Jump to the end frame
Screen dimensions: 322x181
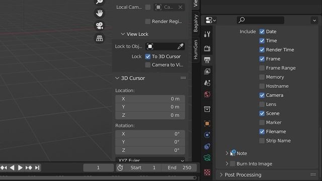[x=37, y=167]
